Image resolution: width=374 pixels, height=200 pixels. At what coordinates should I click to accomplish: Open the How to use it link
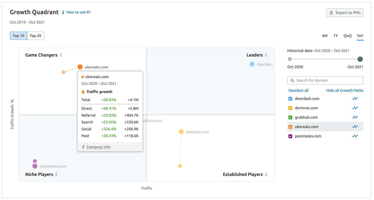pyautogui.click(x=78, y=12)
